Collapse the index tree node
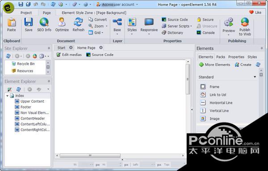This screenshot has width=268, height=171. point(7,95)
